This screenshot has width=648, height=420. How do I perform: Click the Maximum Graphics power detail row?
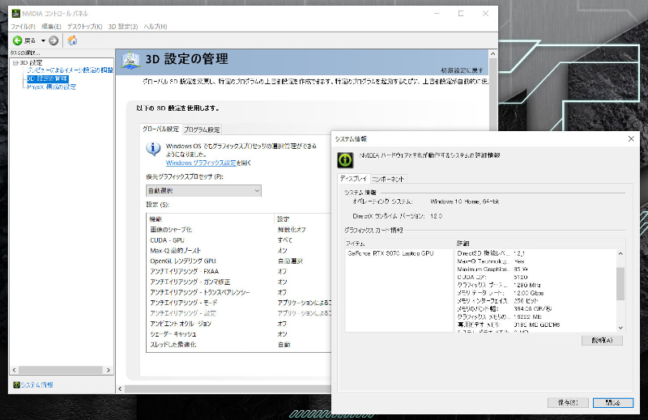(535, 269)
